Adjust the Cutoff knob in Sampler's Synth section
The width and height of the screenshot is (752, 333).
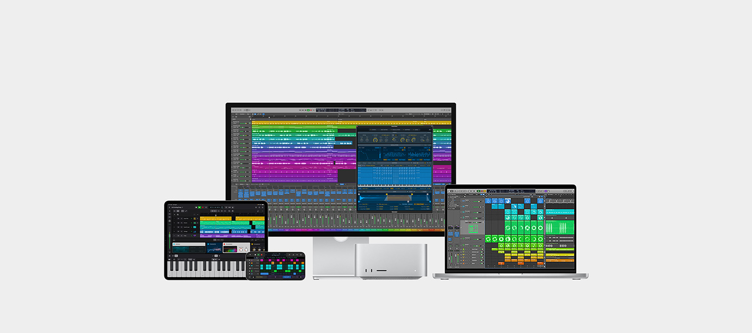(374, 140)
